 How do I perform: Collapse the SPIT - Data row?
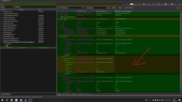coord(59,21)
